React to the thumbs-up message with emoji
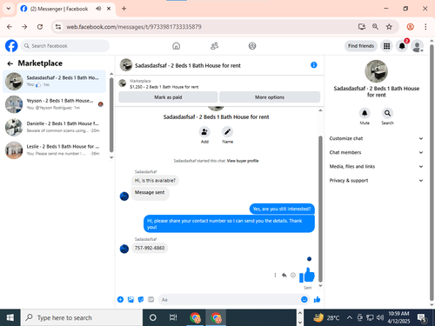Viewport: 435px width, 326px height. pyautogui.click(x=293, y=275)
